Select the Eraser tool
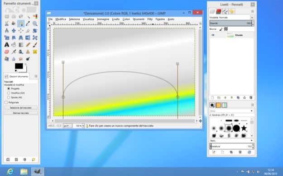Viewport: 283px width, 176px height. (7, 52)
